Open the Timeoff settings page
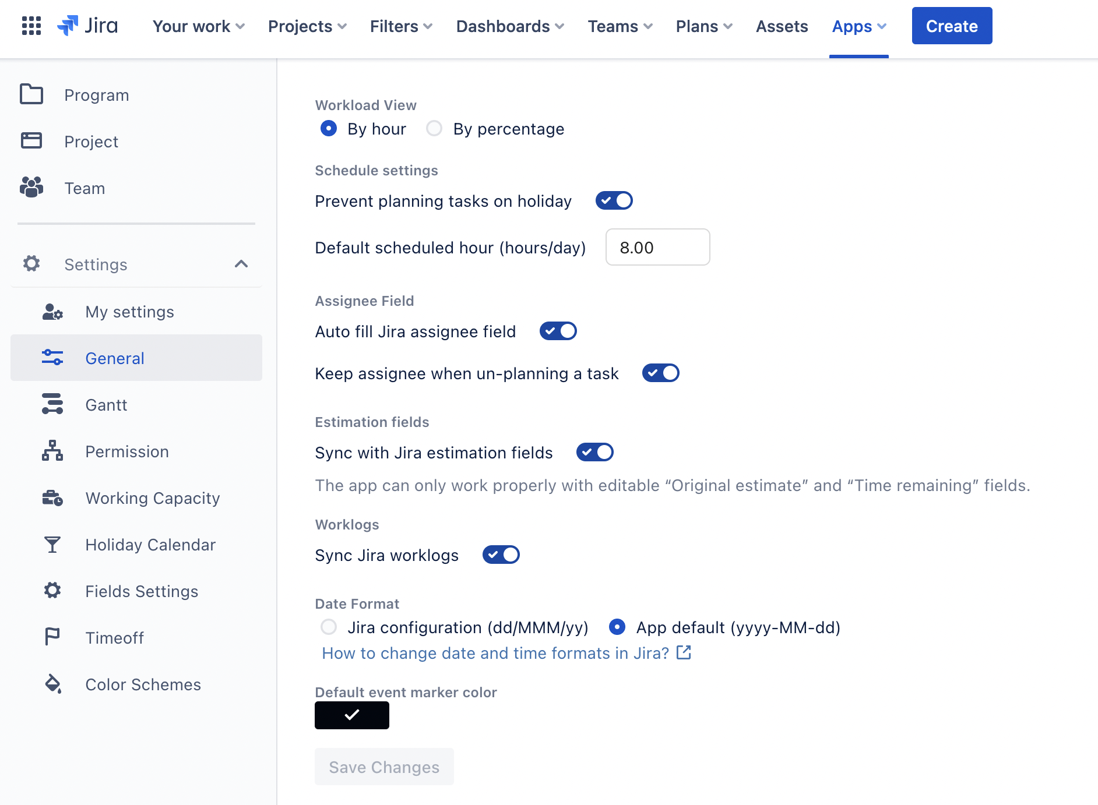 click(x=136, y=637)
